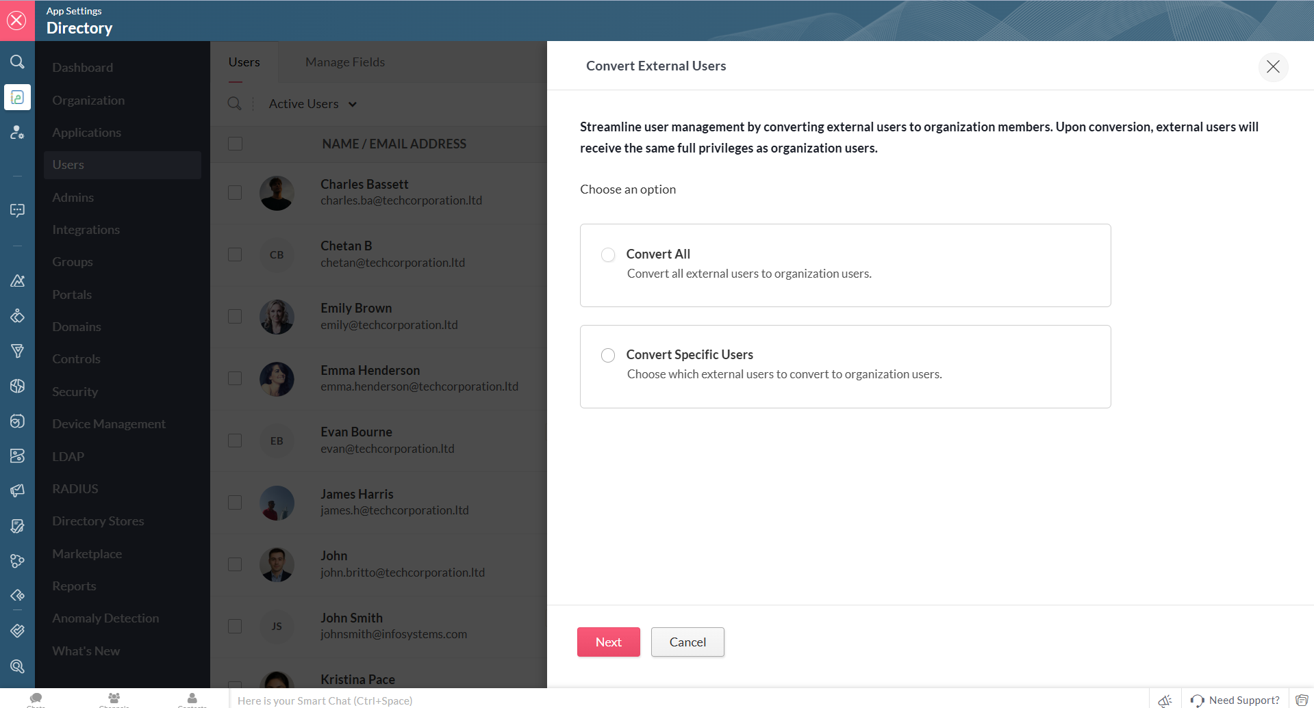This screenshot has height=708, width=1314.
Task: Select the Convert Specific Users radio option
Action: coord(608,355)
